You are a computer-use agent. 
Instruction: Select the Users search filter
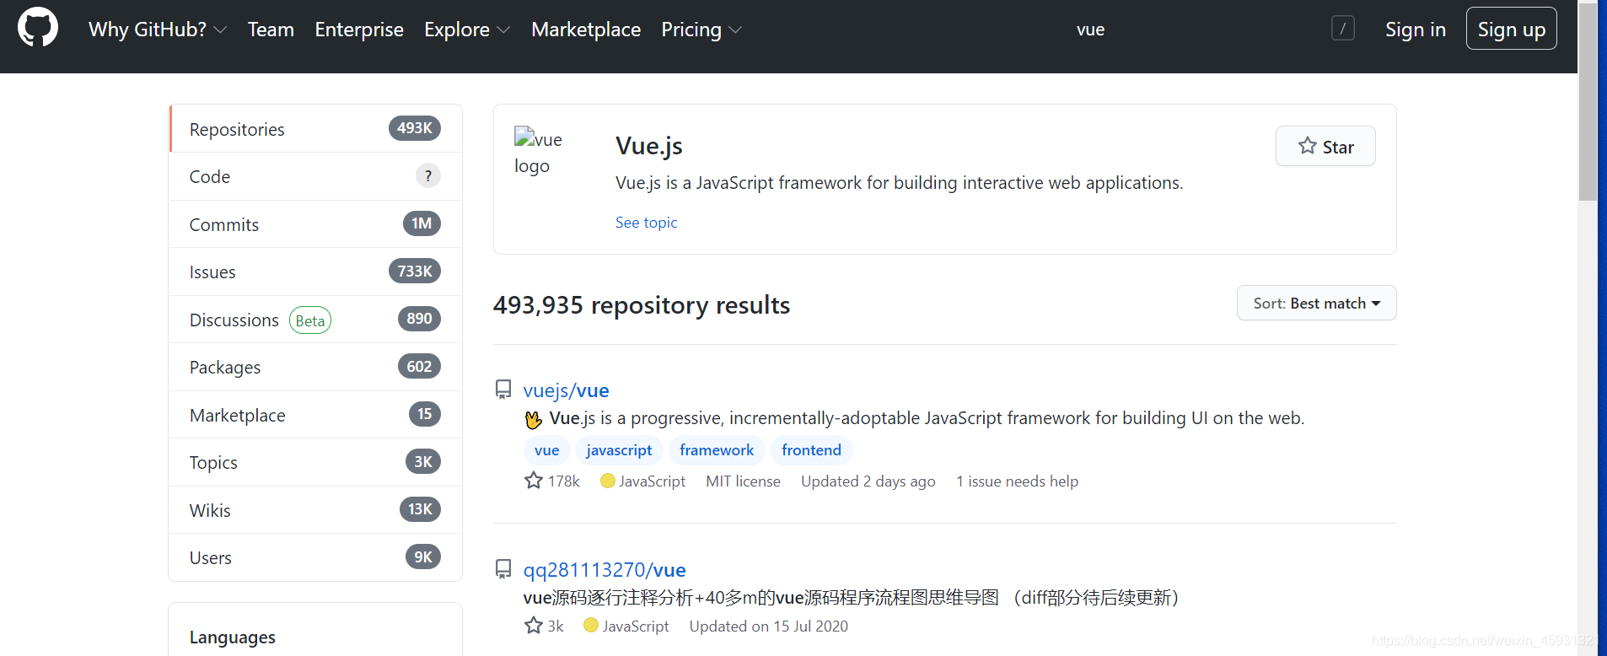315,557
